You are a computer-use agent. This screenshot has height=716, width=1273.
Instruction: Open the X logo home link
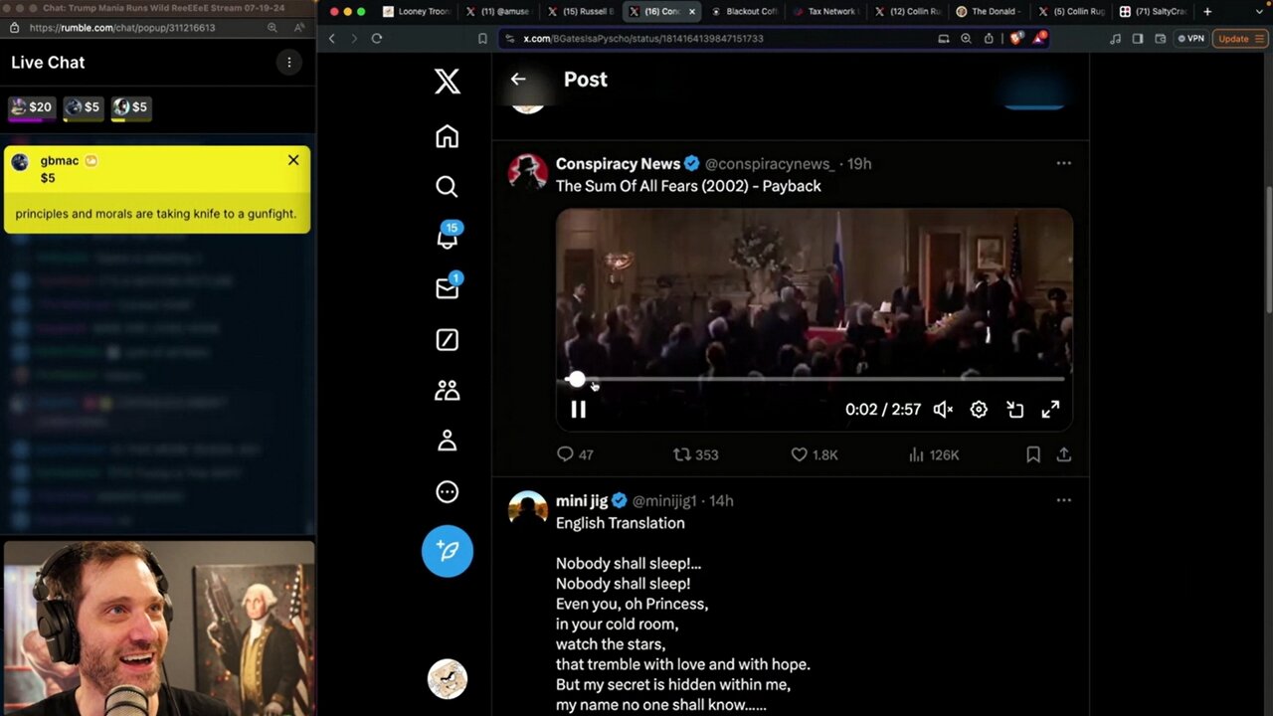tap(447, 81)
